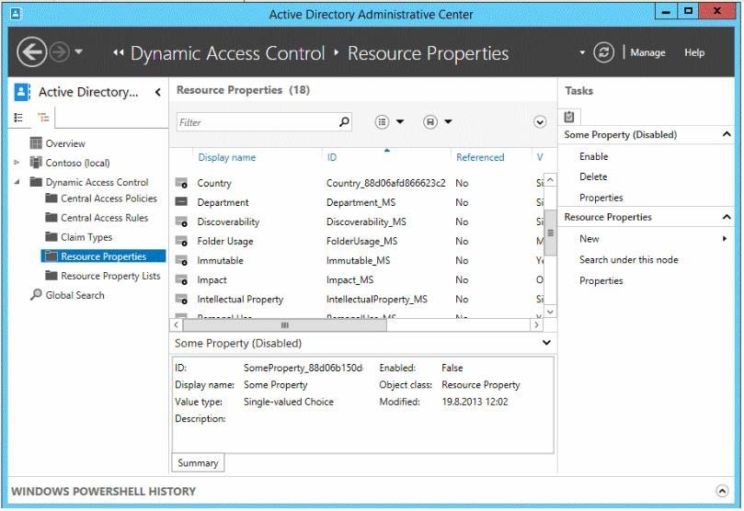Select Contoso (local) domain node
The height and width of the screenshot is (511, 744).
77,163
